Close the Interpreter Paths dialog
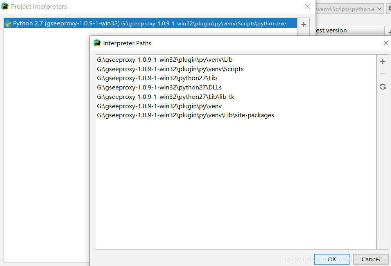391x266 pixels. pos(386,43)
